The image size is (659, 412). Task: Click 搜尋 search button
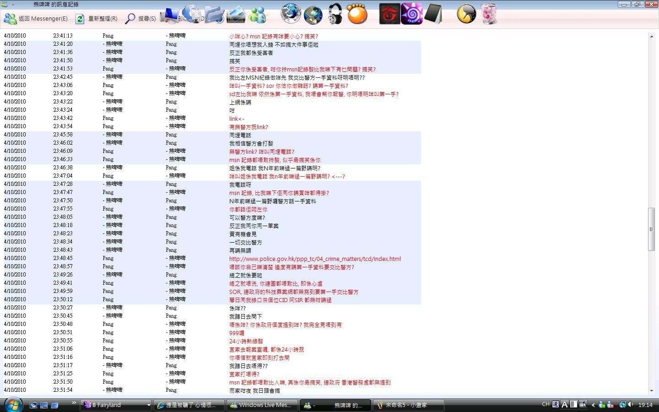tap(140, 19)
